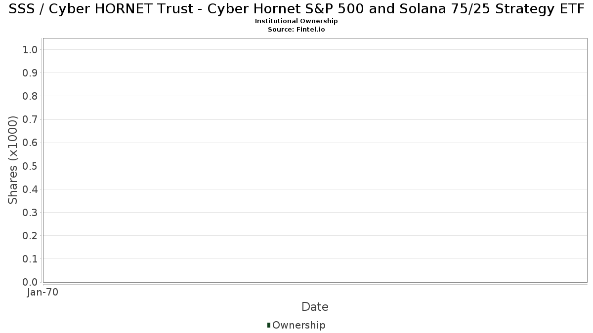593x333 pixels.
Task: Select the 0.8 y-axis tick label
Action: pyautogui.click(x=31, y=96)
